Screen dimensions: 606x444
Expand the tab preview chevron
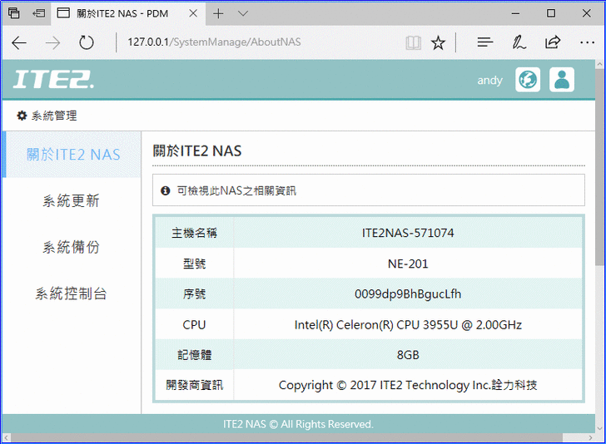(x=243, y=14)
